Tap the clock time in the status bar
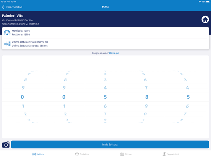The height and width of the screenshot is (158, 211). coord(3,2)
